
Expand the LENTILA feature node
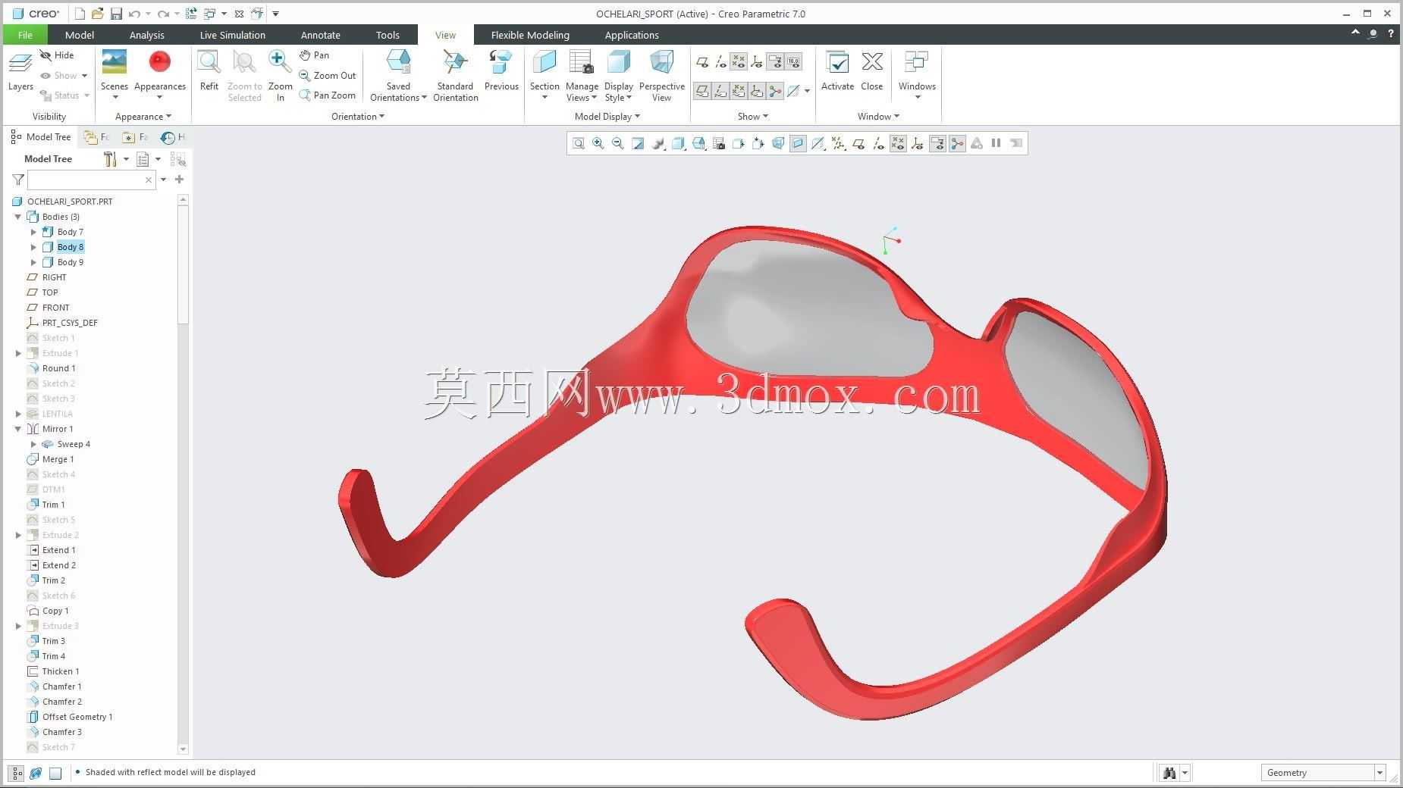coord(18,414)
